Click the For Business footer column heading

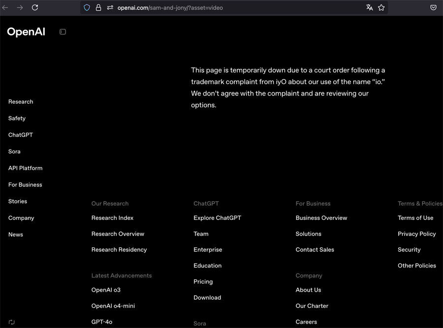click(x=313, y=204)
